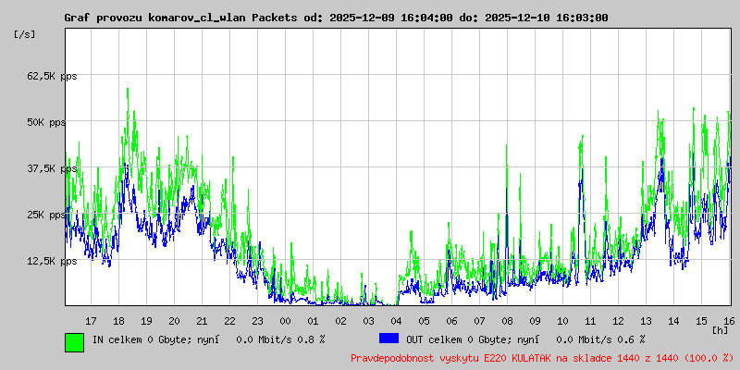Click hour label '03' on the time axis

(x=368, y=321)
